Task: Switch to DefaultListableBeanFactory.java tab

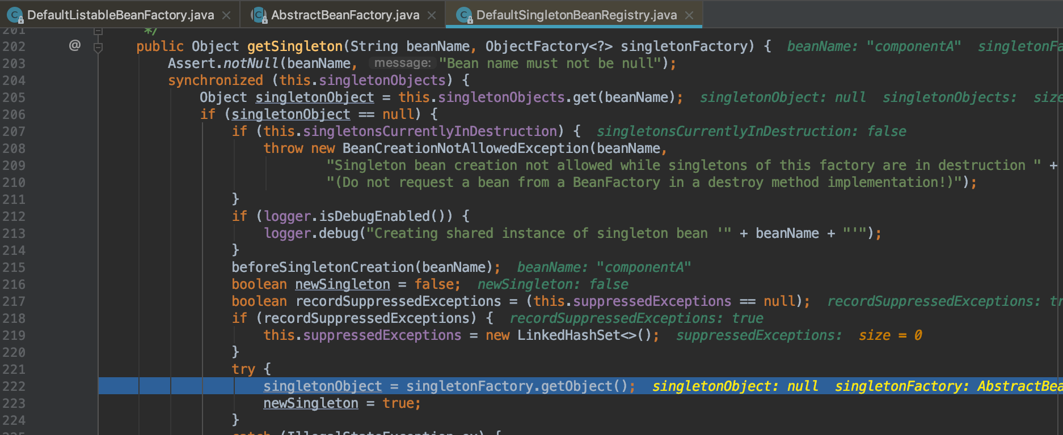Action: click(120, 15)
